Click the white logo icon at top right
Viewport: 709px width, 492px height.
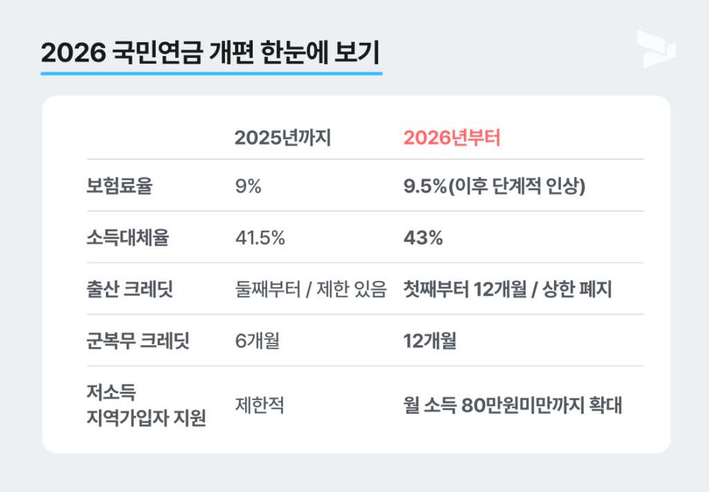[656, 48]
